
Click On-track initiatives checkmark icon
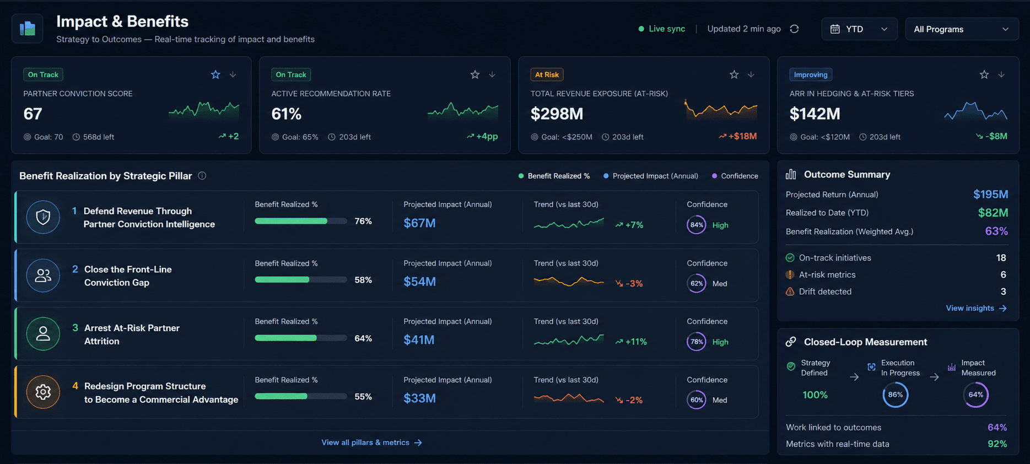(x=790, y=258)
